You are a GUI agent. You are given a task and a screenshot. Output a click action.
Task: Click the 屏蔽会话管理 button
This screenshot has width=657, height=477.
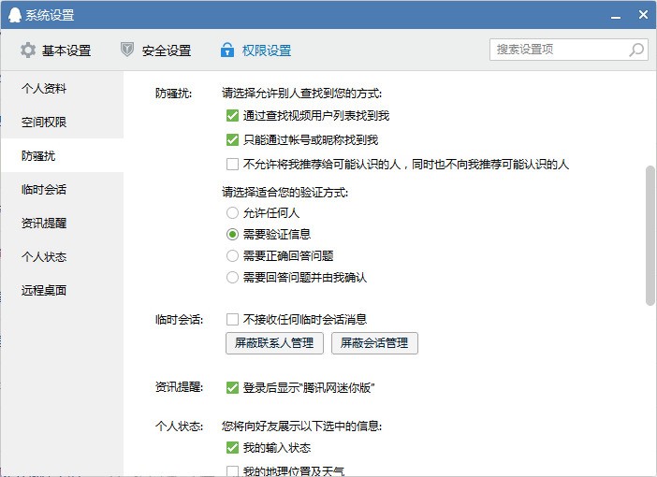(x=374, y=343)
